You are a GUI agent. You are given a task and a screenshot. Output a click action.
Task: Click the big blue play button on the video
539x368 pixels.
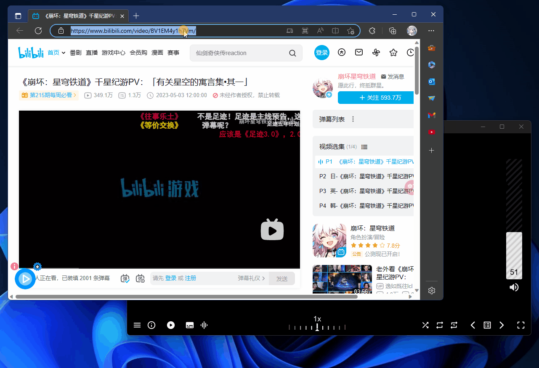pyautogui.click(x=25, y=278)
